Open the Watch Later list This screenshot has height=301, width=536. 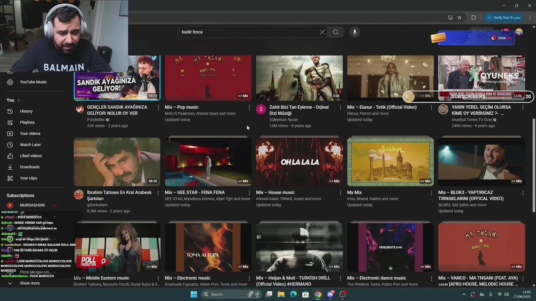click(x=31, y=145)
